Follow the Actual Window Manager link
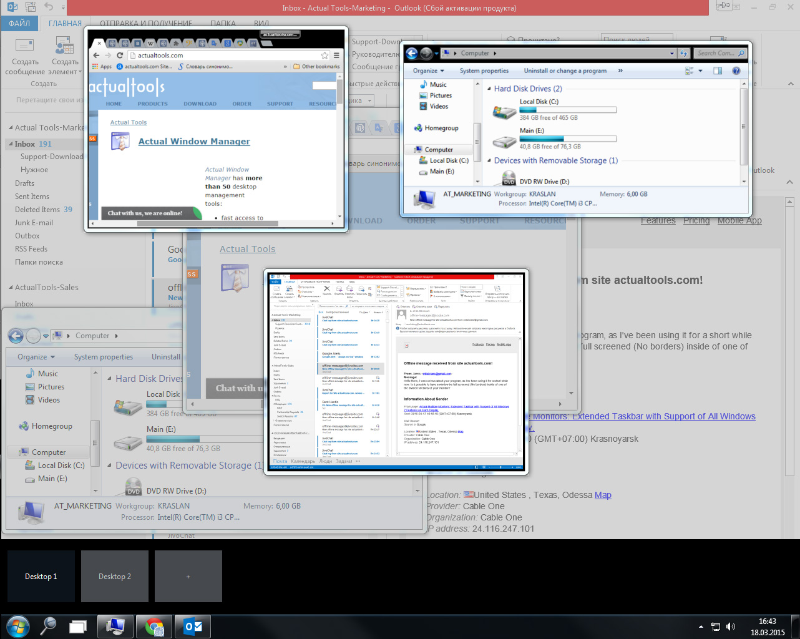The width and height of the screenshot is (800, 639). click(x=194, y=142)
